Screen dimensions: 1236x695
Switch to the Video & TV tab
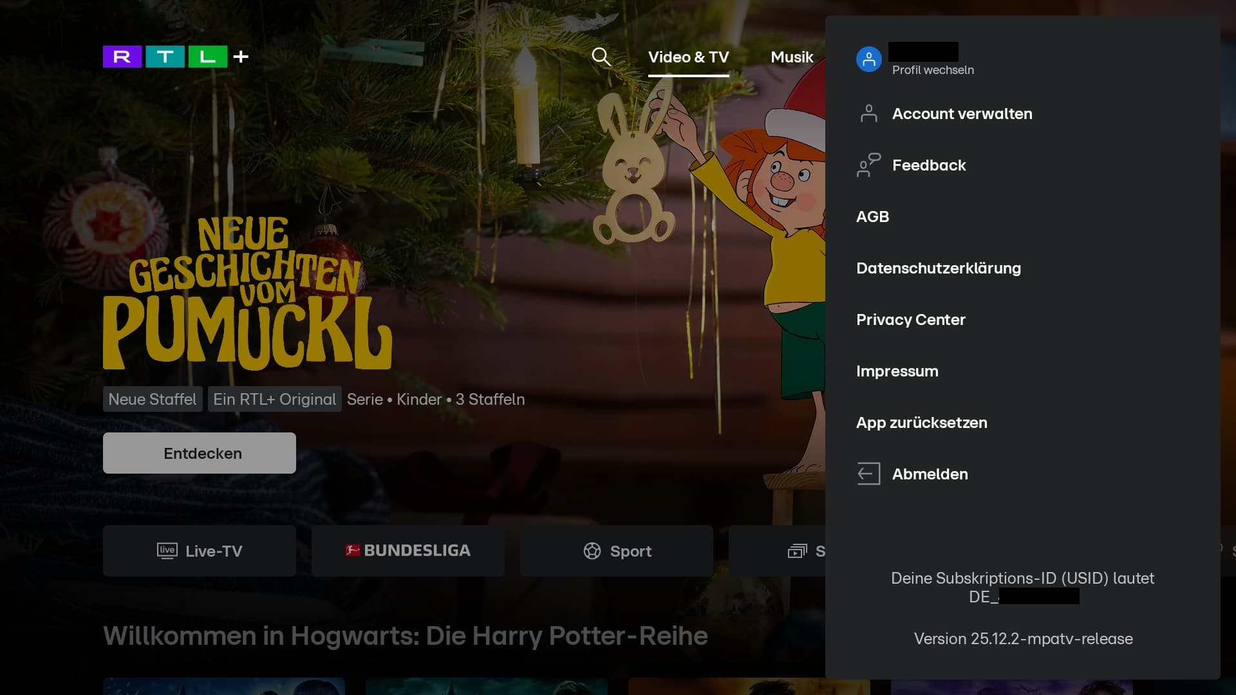[688, 57]
